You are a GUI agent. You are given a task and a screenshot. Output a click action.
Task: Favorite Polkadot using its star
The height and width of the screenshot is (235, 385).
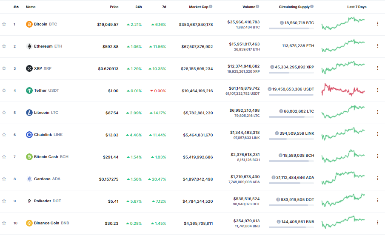(x=4, y=201)
